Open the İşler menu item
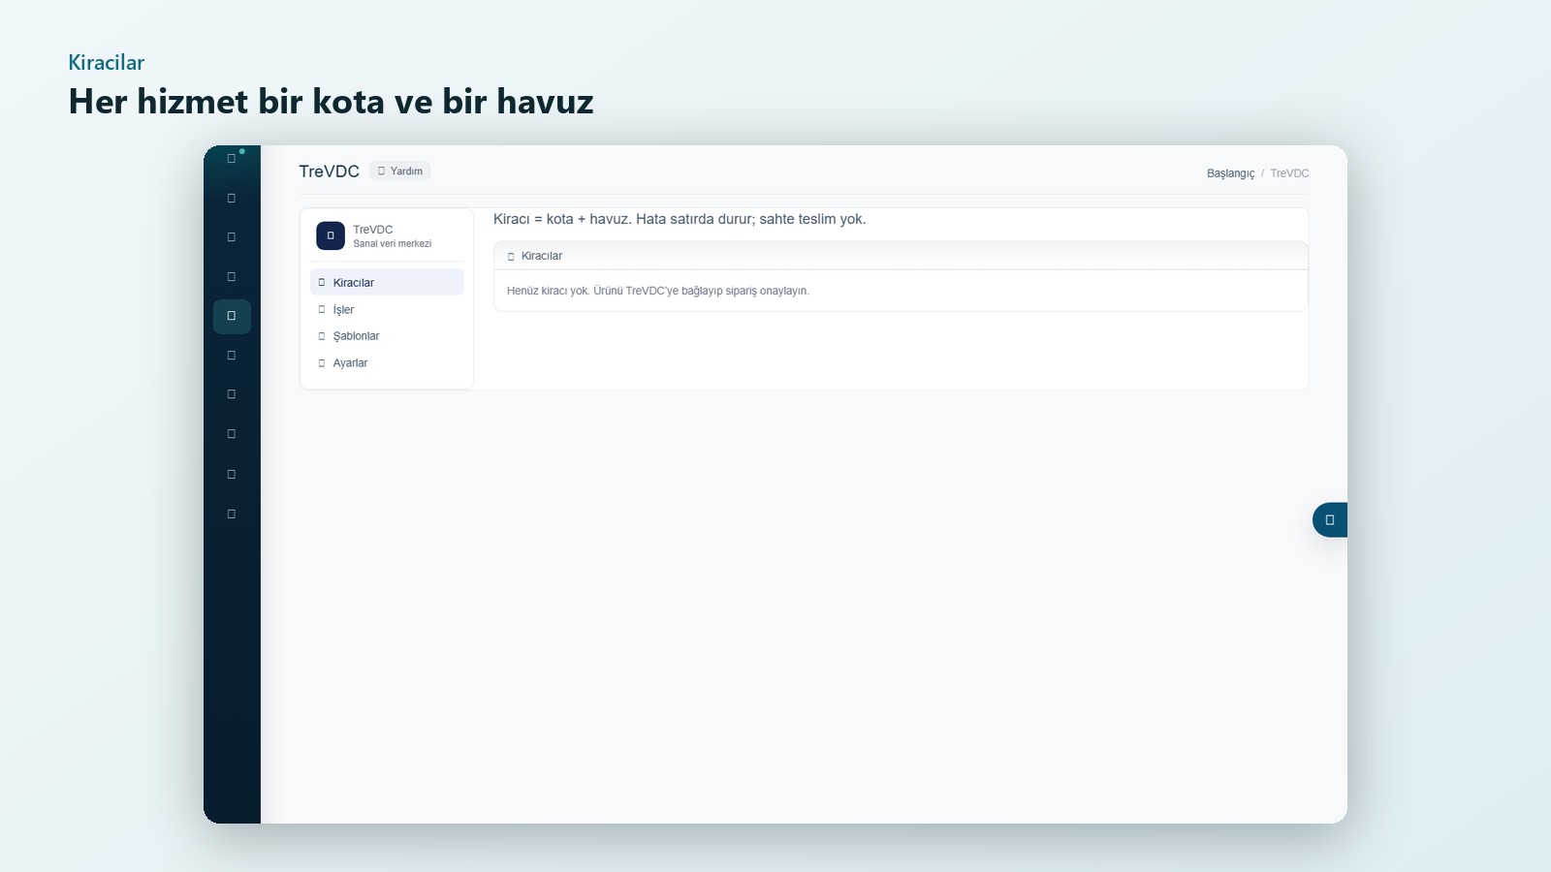 coord(387,310)
